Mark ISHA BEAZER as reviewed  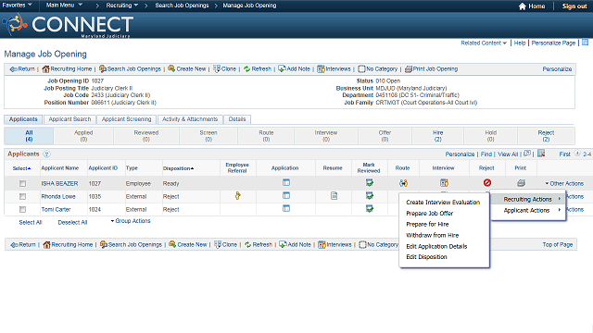[369, 183]
